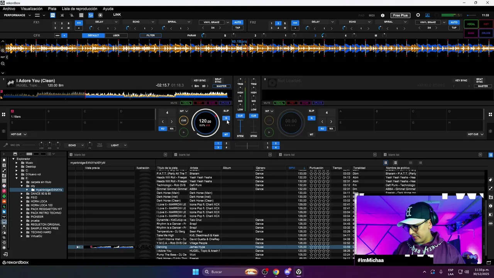
Task: Play deck 1 with the green play button
Action: [184, 132]
